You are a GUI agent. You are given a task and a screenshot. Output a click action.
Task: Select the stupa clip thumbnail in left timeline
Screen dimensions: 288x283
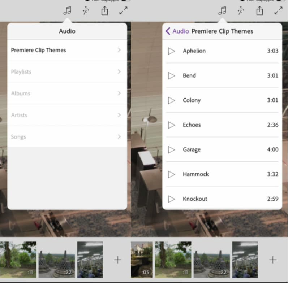[x=57, y=260]
